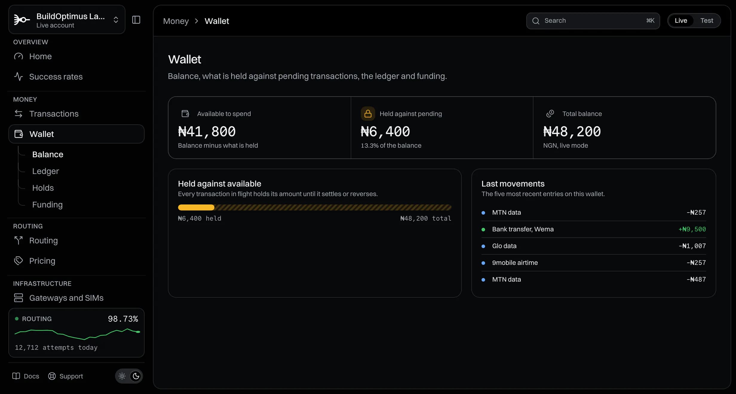Click the Last movements heading
This screenshot has width=736, height=394.
click(x=513, y=184)
